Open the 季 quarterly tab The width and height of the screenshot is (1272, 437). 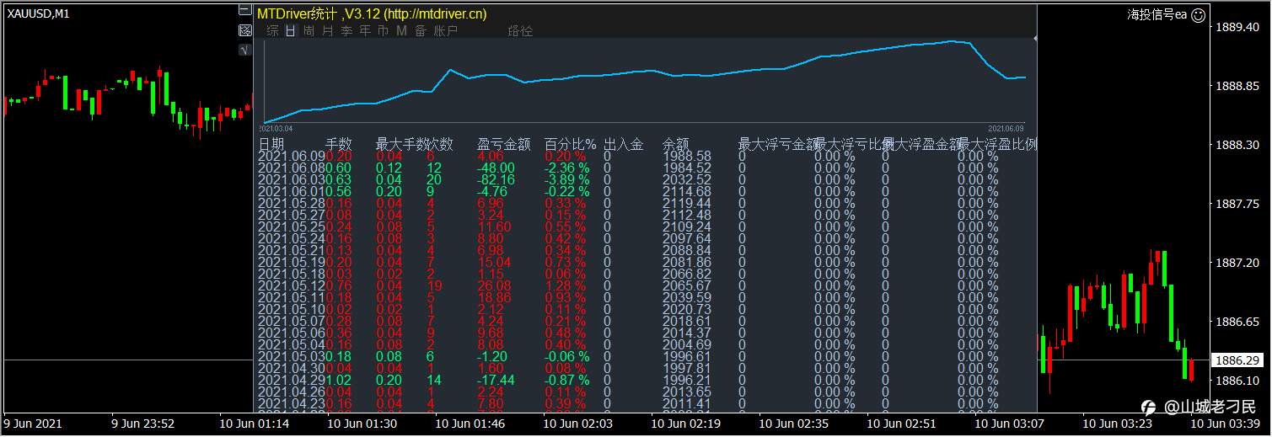(x=346, y=31)
